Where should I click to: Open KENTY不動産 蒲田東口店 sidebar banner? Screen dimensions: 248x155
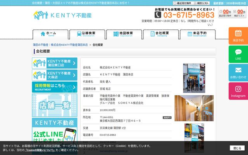[55, 63]
